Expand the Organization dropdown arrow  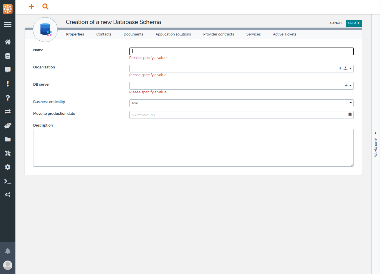click(x=350, y=68)
